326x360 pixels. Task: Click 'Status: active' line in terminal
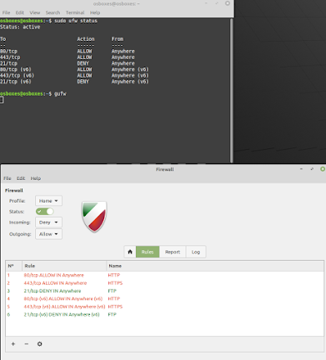[x=20, y=27]
